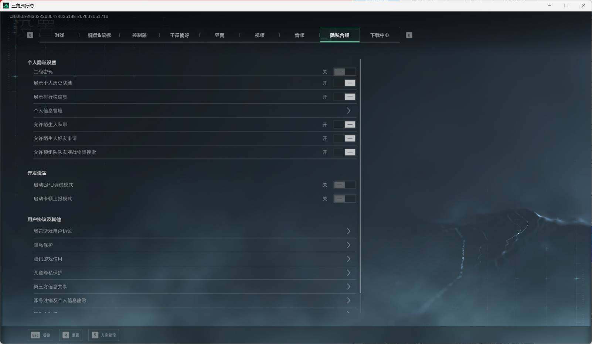Click the 开发设置 section heading
This screenshot has width=592, height=344.
37,173
